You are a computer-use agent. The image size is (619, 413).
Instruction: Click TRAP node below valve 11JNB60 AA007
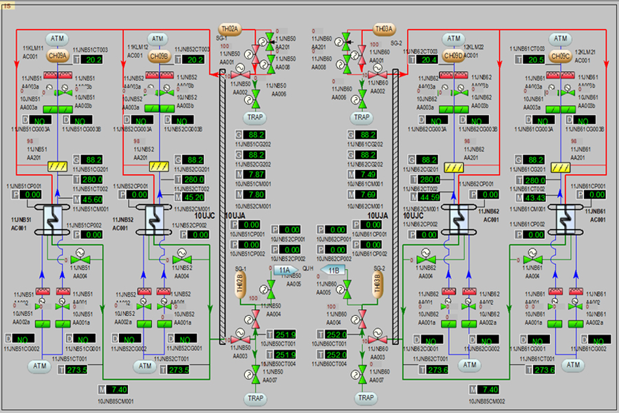pyautogui.click(x=366, y=398)
